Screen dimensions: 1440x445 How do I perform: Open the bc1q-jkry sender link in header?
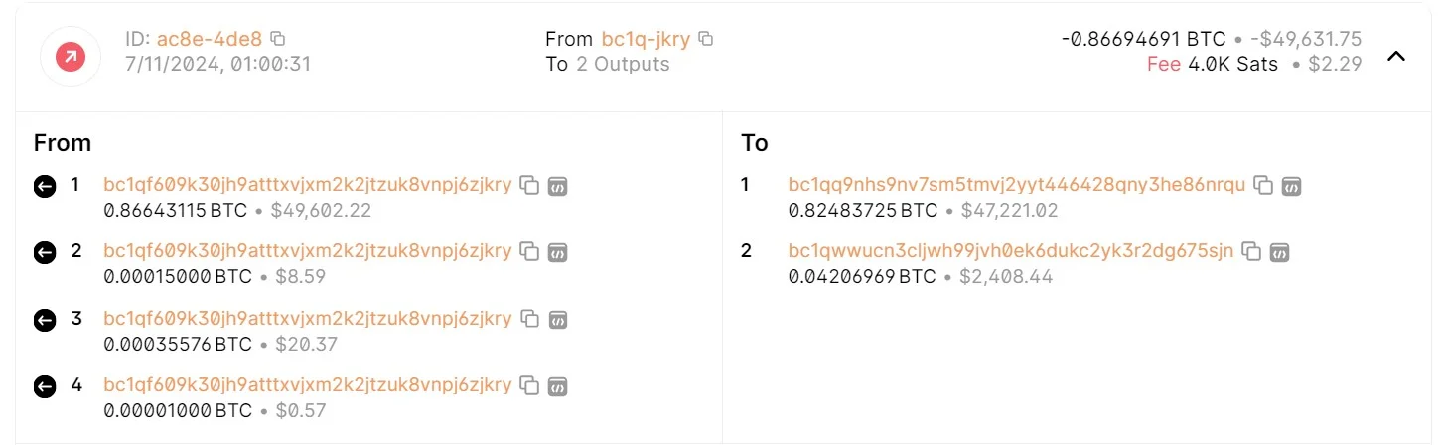(x=646, y=39)
